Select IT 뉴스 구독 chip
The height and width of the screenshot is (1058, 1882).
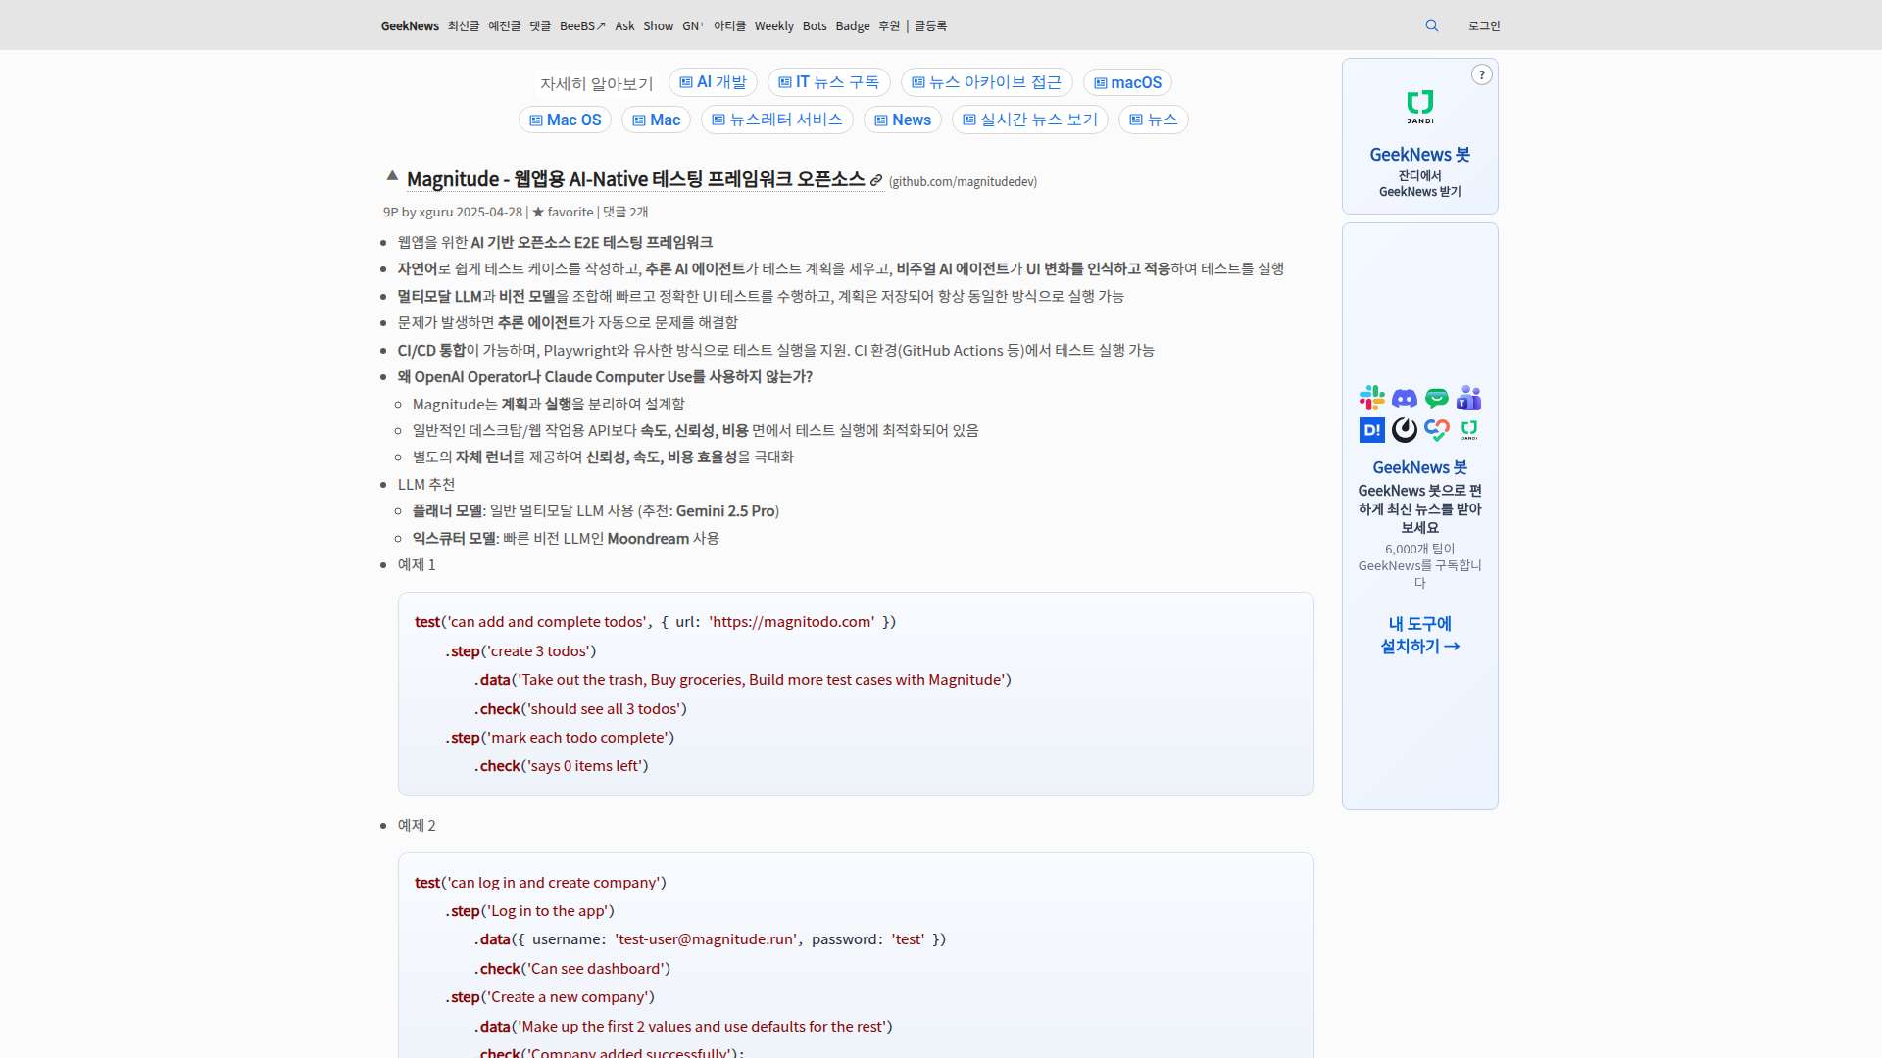point(828,82)
